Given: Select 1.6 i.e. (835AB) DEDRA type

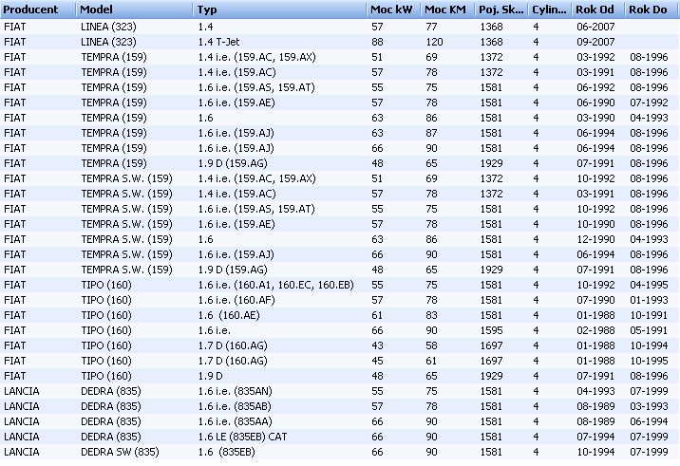Looking at the screenshot, I should click(x=235, y=406).
